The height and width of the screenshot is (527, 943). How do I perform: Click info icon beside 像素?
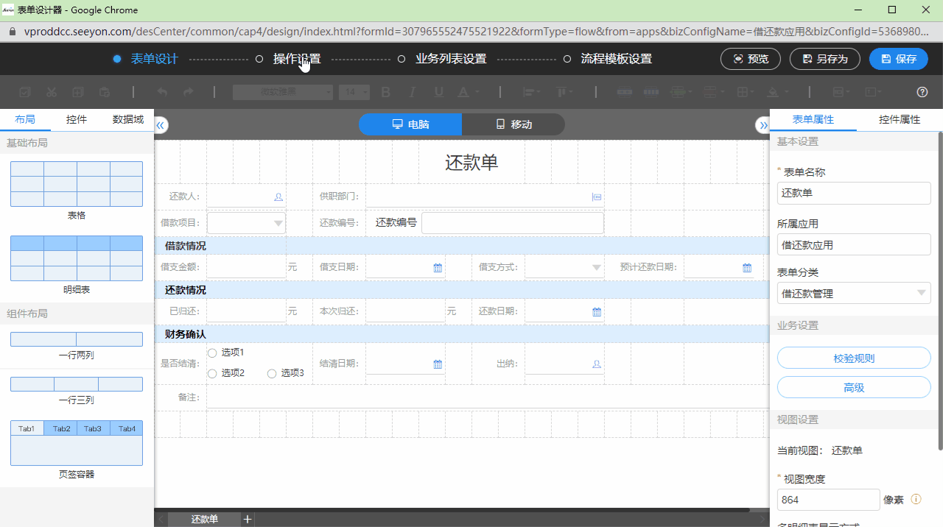point(916,499)
